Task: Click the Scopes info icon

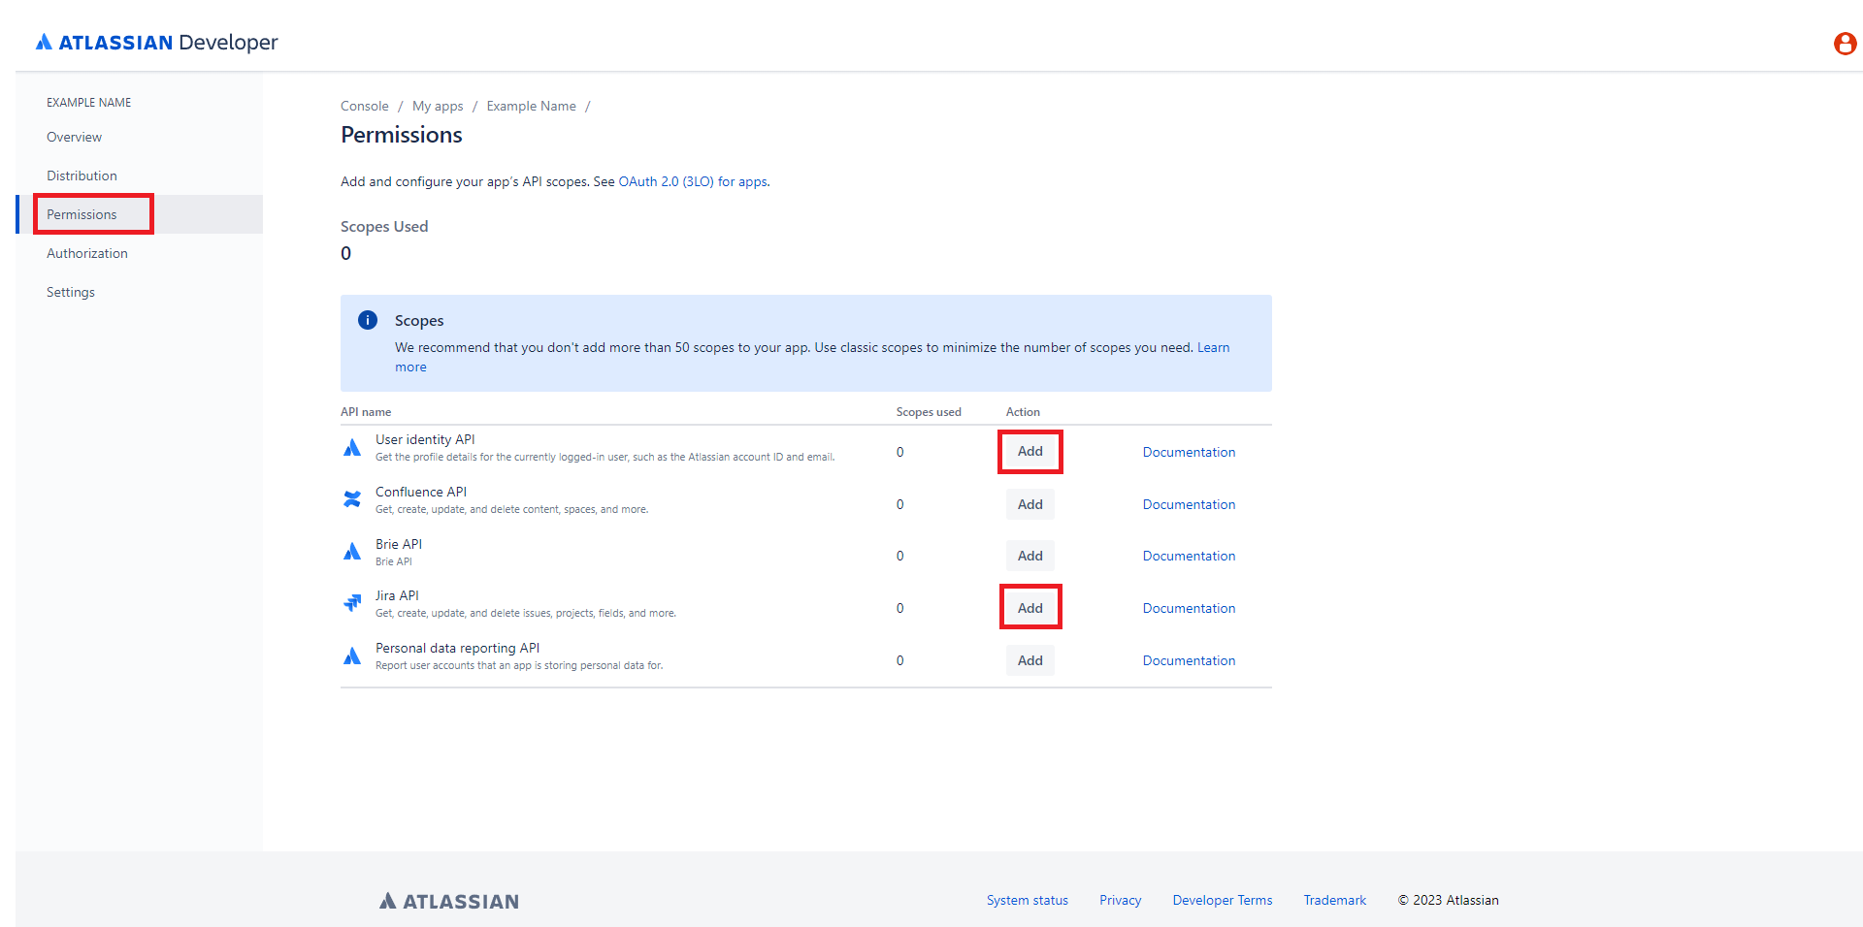Action: [x=368, y=320]
